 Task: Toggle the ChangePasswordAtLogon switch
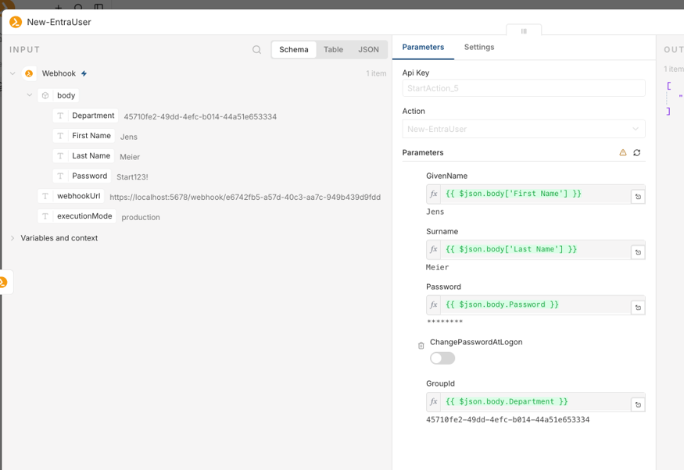point(442,358)
